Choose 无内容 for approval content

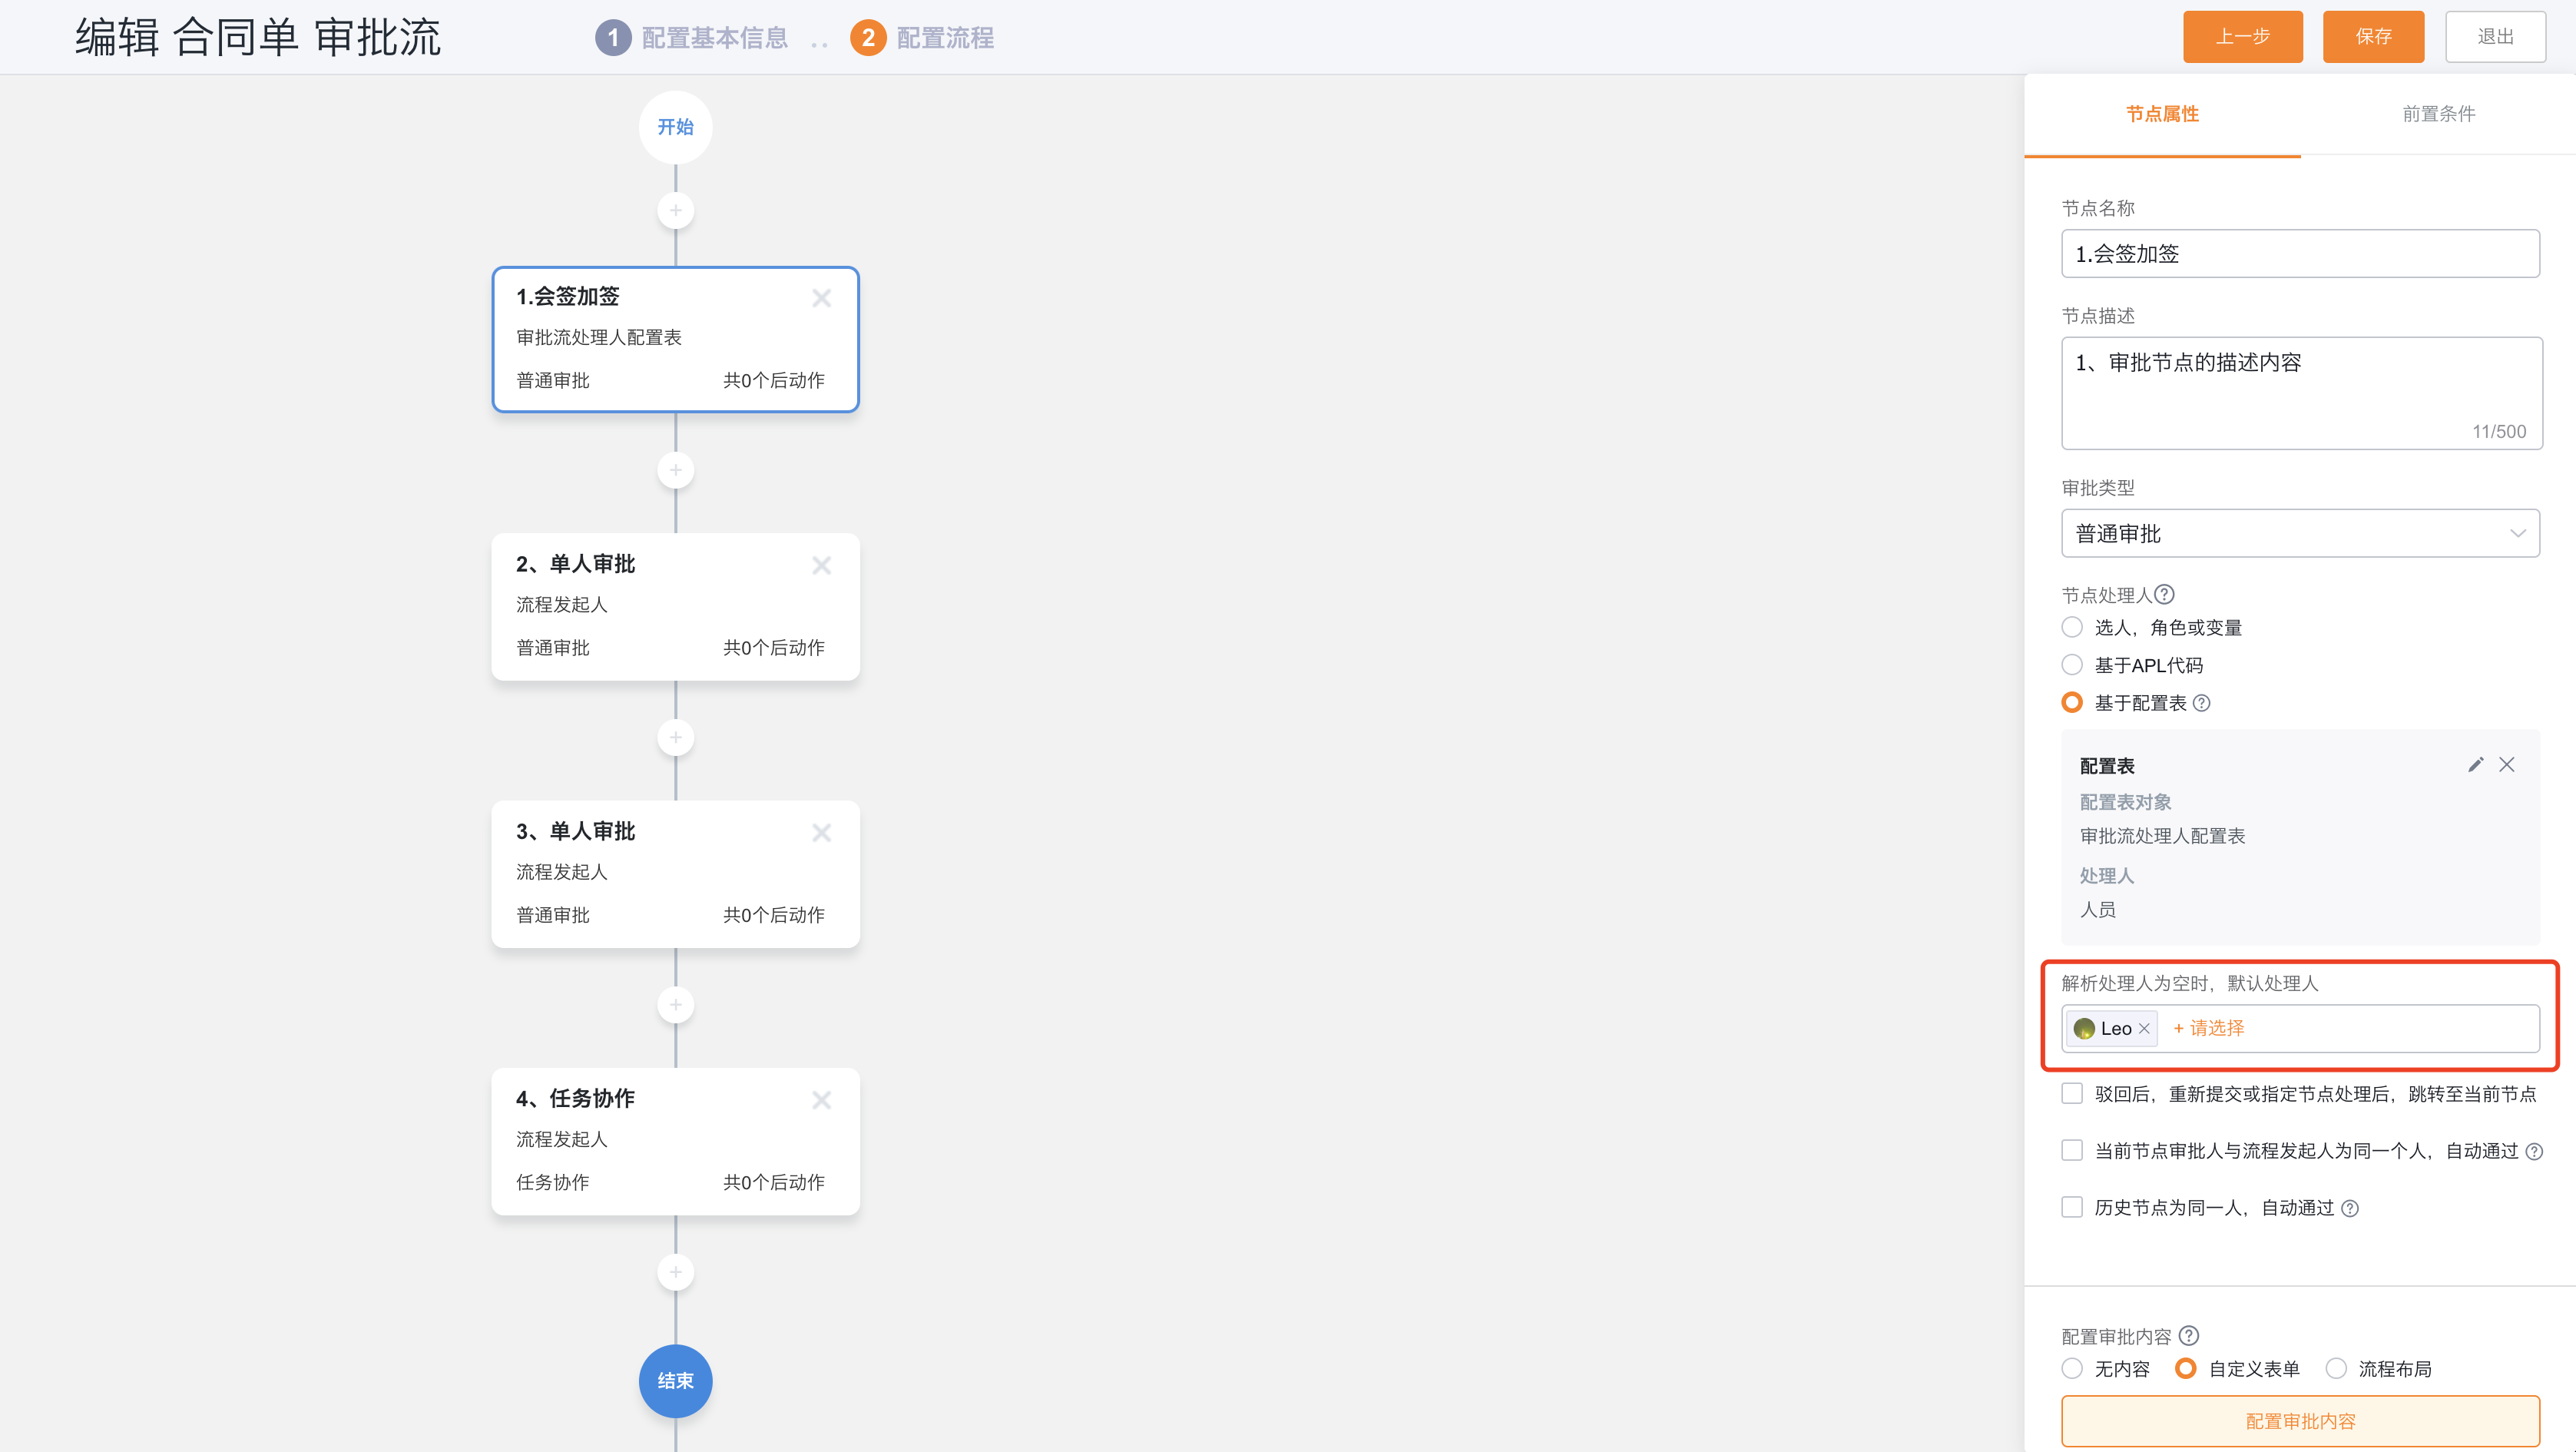(x=2072, y=1368)
